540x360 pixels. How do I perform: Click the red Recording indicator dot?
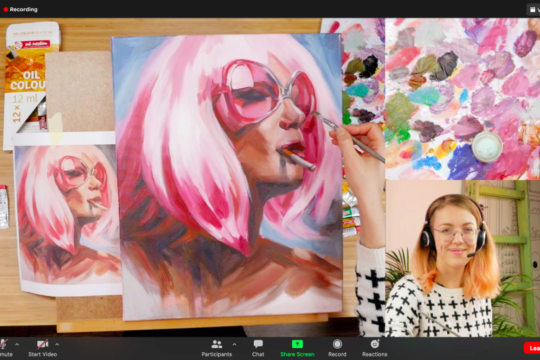[6, 10]
